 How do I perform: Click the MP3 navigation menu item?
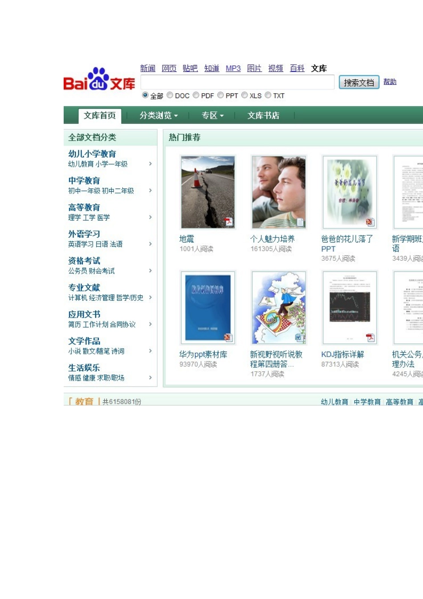233,68
